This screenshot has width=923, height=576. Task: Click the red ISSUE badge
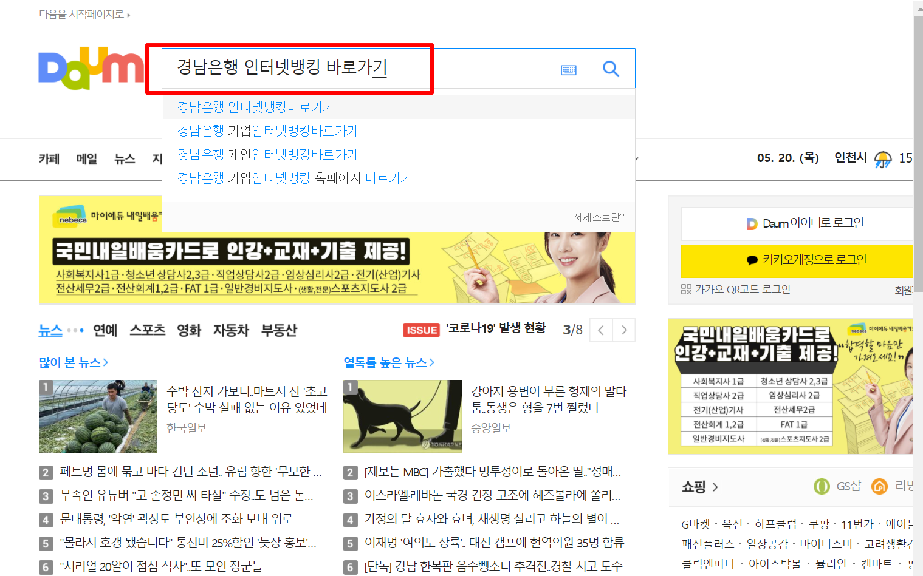point(421,330)
